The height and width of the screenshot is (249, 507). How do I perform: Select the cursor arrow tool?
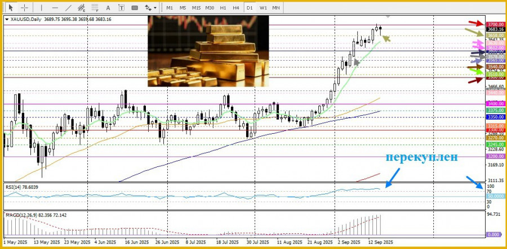pyautogui.click(x=11, y=8)
